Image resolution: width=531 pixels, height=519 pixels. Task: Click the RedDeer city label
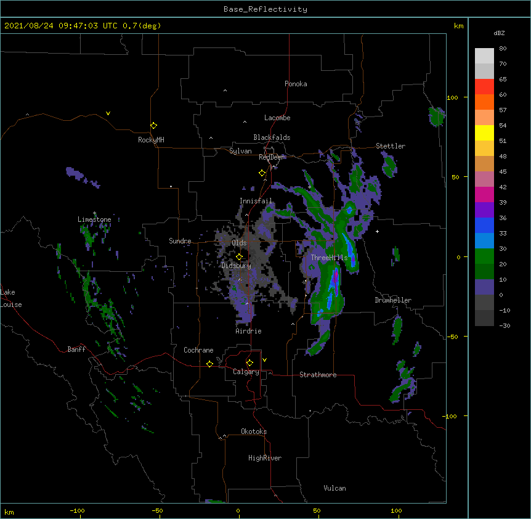pyautogui.click(x=271, y=157)
